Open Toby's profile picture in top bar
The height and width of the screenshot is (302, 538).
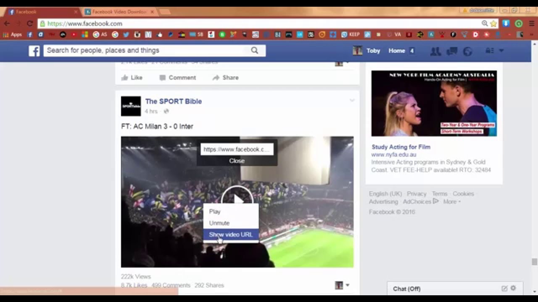tap(358, 51)
